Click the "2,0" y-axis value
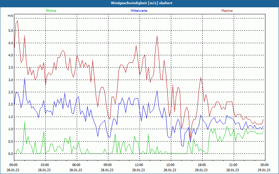The image size is (279, 174). click(11, 104)
